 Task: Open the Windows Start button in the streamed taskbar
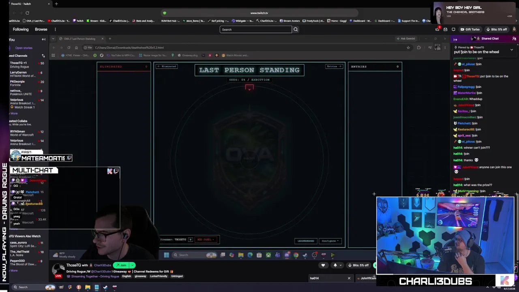click(166, 255)
